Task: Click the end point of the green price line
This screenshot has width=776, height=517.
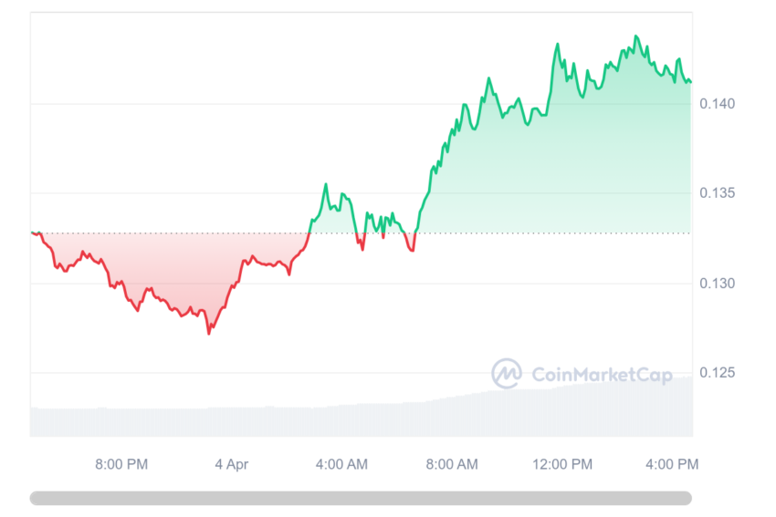Action: [x=690, y=82]
